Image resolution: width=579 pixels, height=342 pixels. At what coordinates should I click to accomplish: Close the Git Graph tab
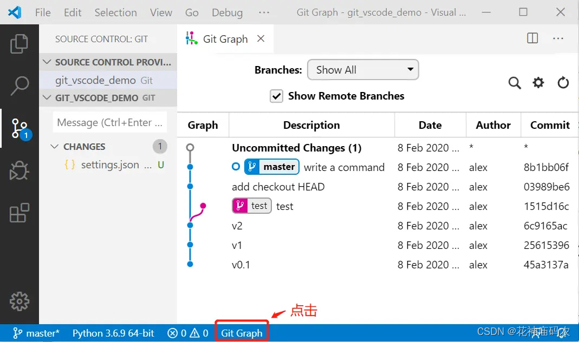261,38
